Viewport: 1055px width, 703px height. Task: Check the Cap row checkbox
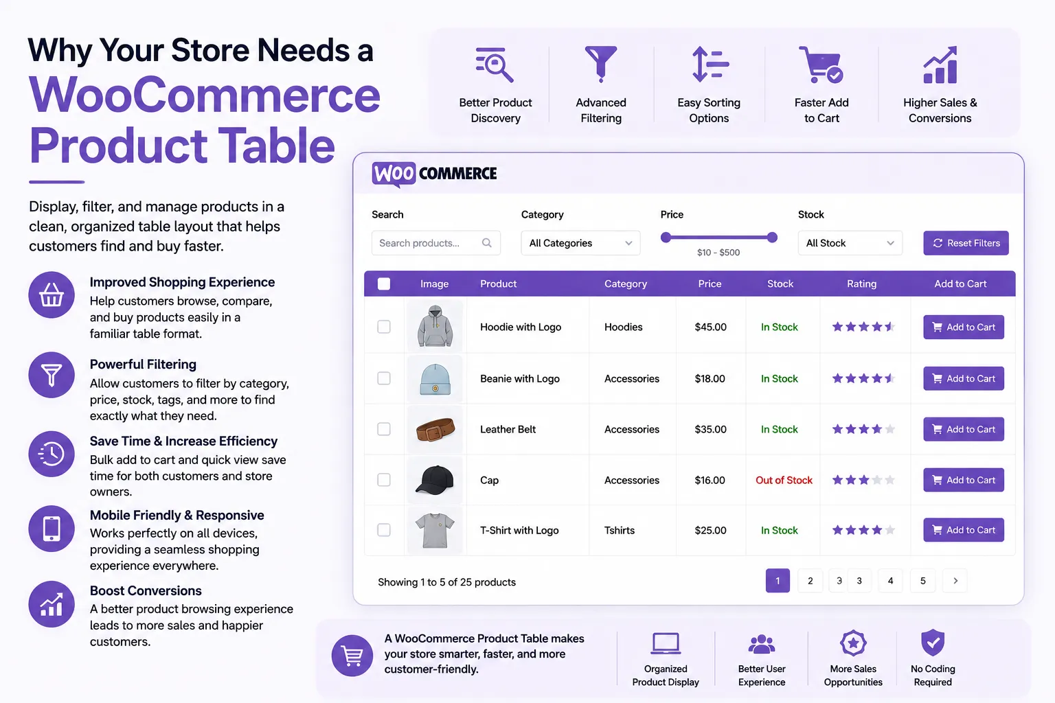[x=384, y=480]
